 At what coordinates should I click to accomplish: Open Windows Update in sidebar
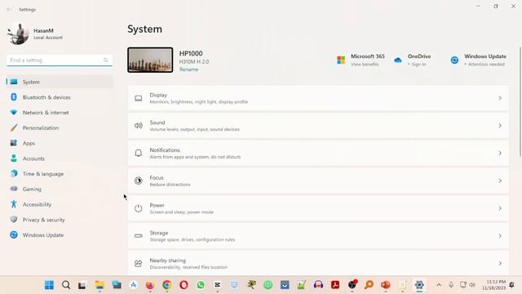pos(60,235)
